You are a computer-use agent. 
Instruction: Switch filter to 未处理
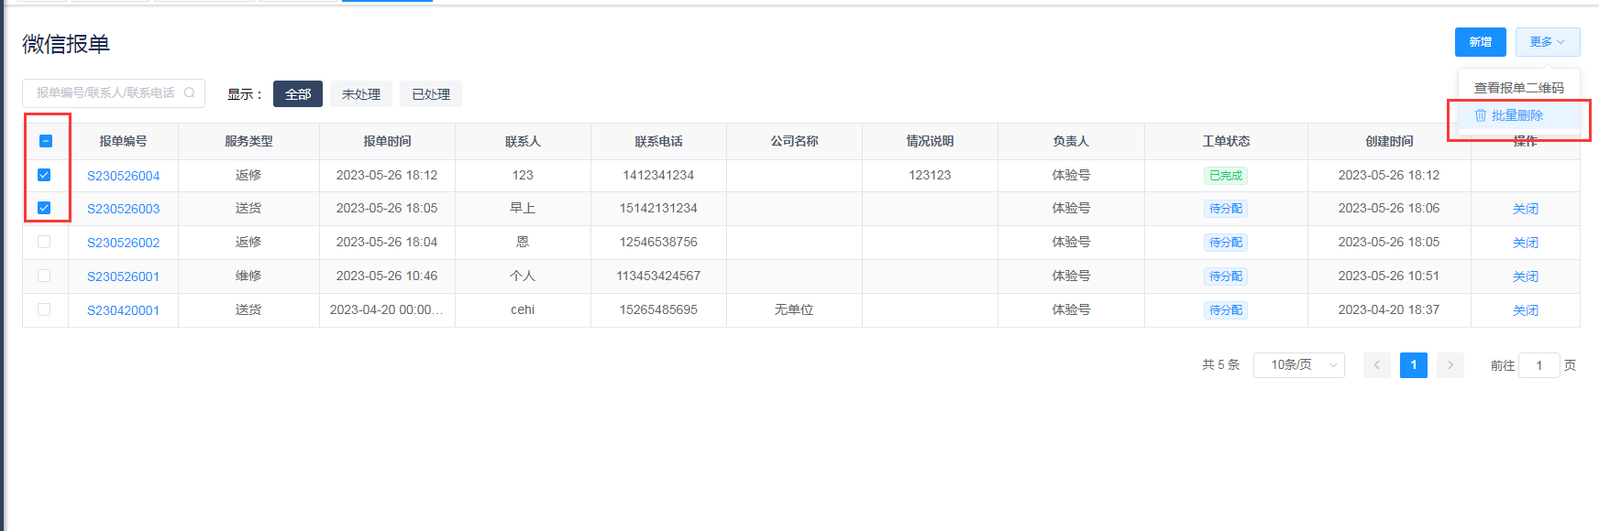[x=361, y=94]
